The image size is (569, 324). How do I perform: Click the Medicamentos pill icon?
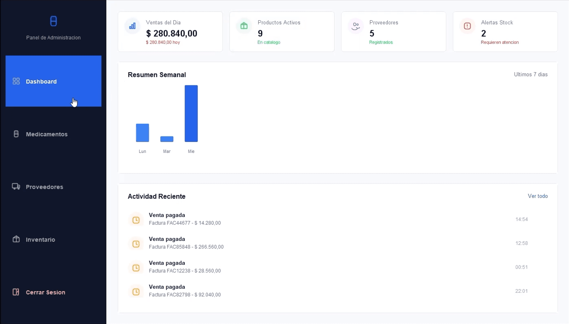click(x=16, y=134)
